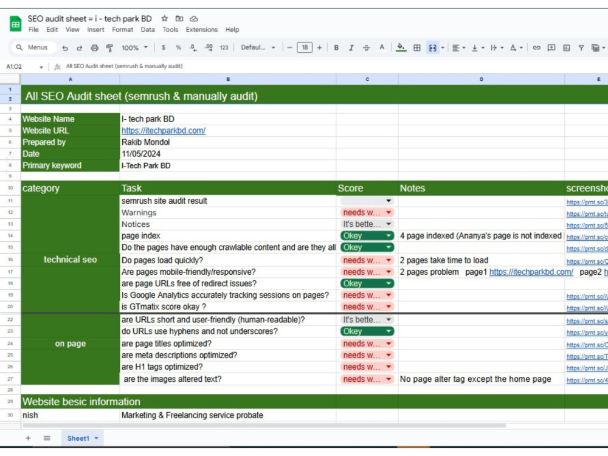Decrease decimal places icon
Viewport: 608px width, 456px height.
193,47
